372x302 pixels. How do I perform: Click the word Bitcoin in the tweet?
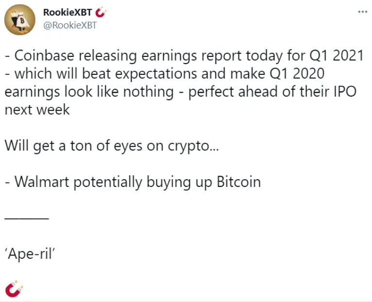(238, 182)
